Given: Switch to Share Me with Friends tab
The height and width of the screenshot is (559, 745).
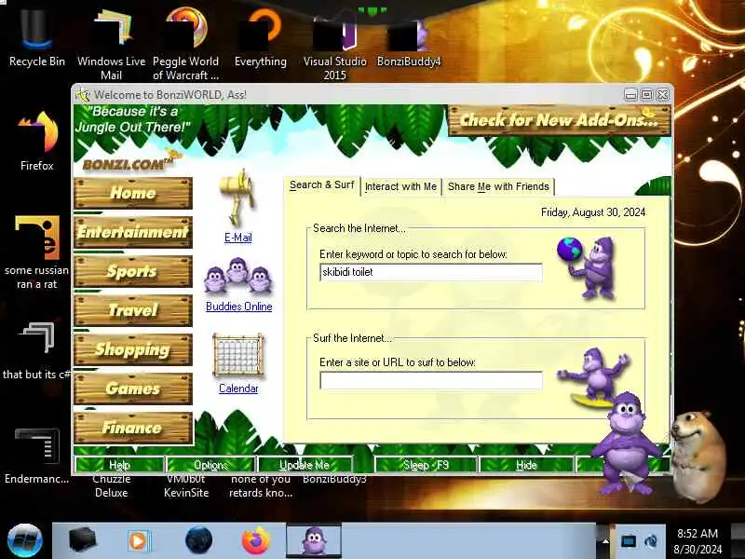Looking at the screenshot, I should click(498, 186).
